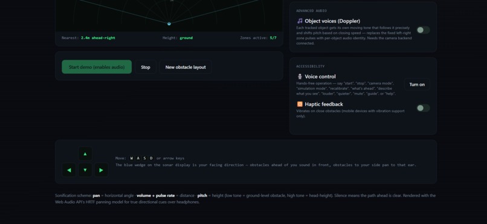Click the music note icon beside Object voices

pyautogui.click(x=300, y=21)
